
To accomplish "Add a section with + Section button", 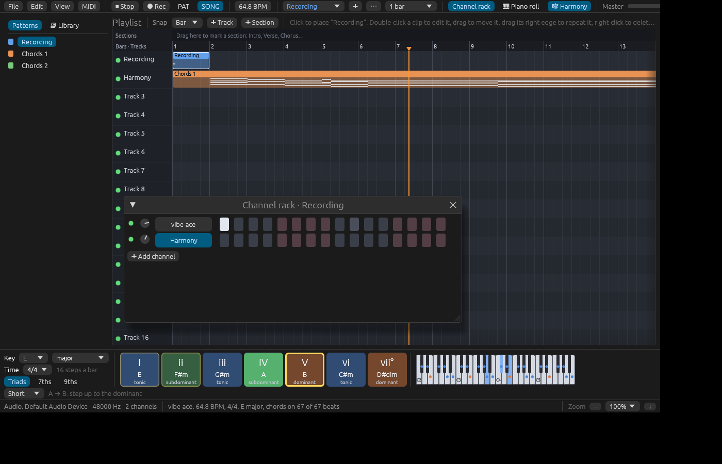I will point(260,23).
